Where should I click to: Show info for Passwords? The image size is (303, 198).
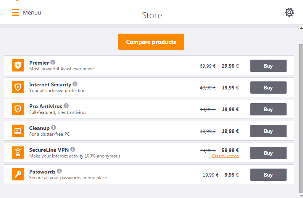pos(59,171)
